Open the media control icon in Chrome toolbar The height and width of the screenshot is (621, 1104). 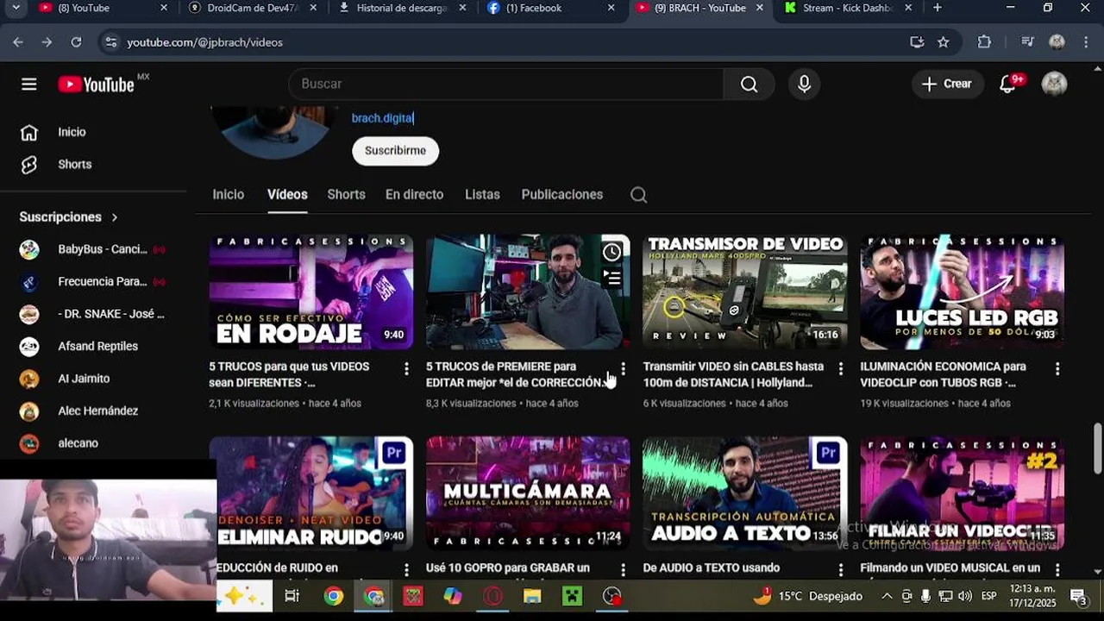point(1027,41)
